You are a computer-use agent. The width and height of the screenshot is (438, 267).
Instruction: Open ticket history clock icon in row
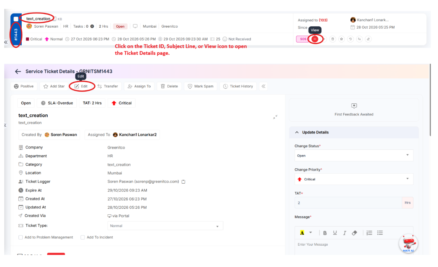pos(350,39)
